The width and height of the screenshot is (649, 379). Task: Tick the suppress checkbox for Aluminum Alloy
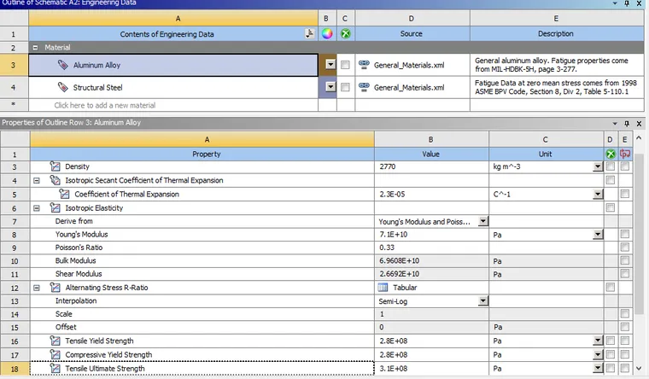pyautogui.click(x=345, y=65)
